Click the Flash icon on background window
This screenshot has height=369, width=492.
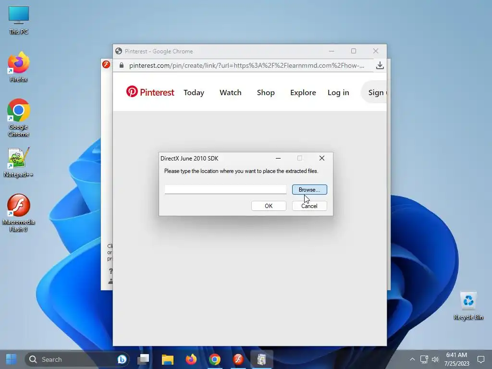[x=106, y=64]
